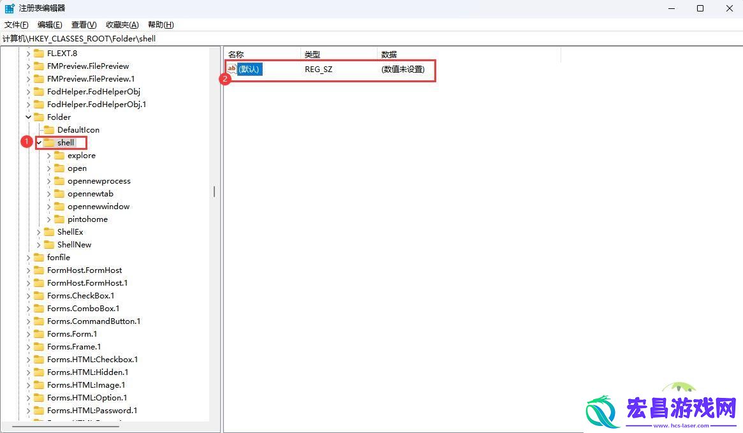The width and height of the screenshot is (743, 433).
Task: Click the registry path address bar
Action: click(x=371, y=39)
